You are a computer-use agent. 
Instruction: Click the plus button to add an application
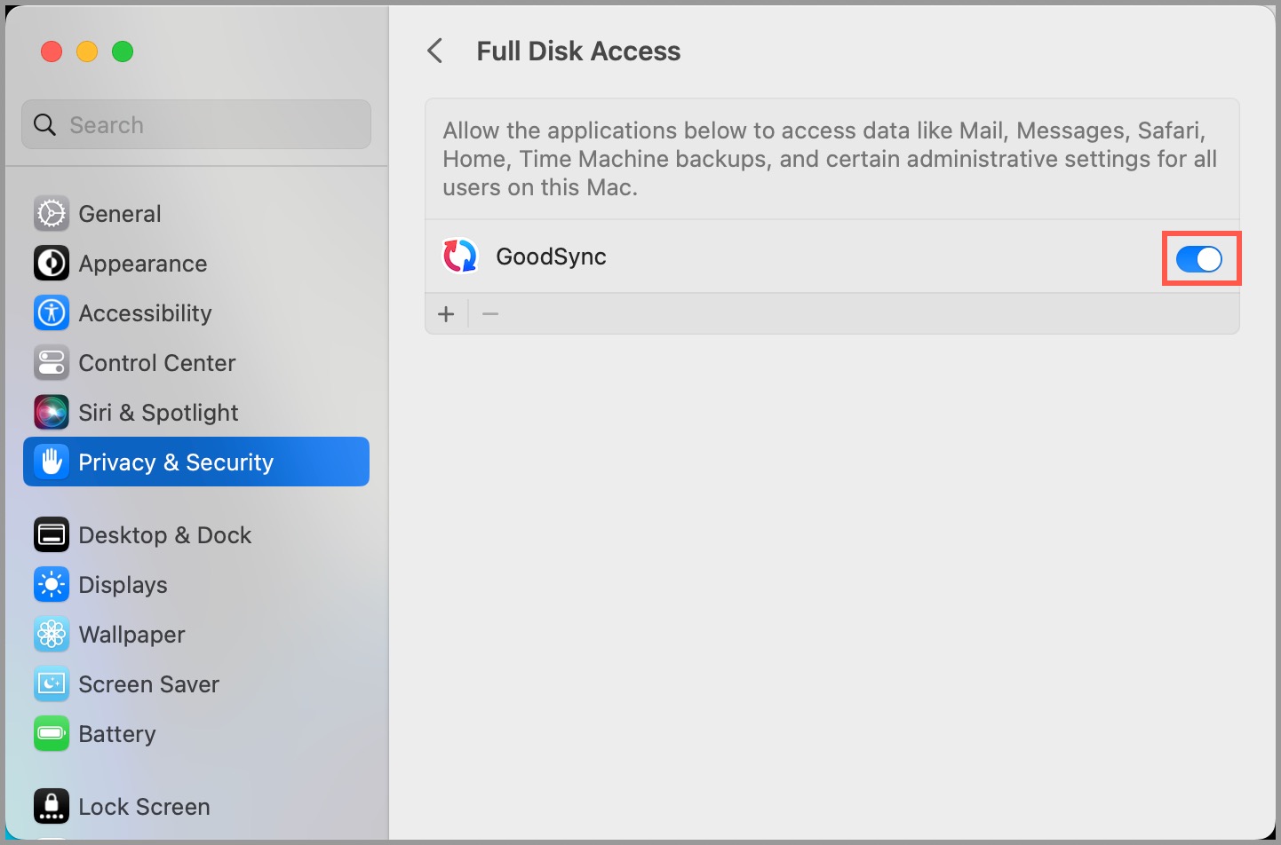(x=446, y=314)
